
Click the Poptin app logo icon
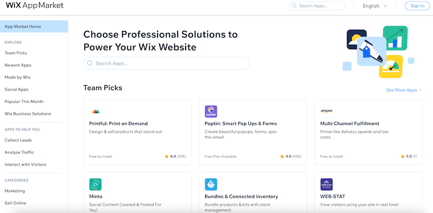pos(211,112)
